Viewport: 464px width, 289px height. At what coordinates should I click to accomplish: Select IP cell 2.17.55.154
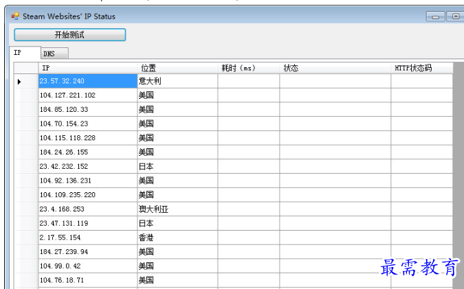[x=88, y=238]
